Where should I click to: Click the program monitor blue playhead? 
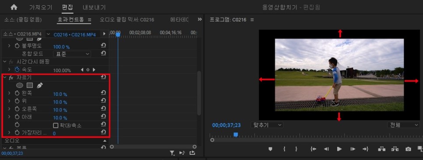click(236, 134)
